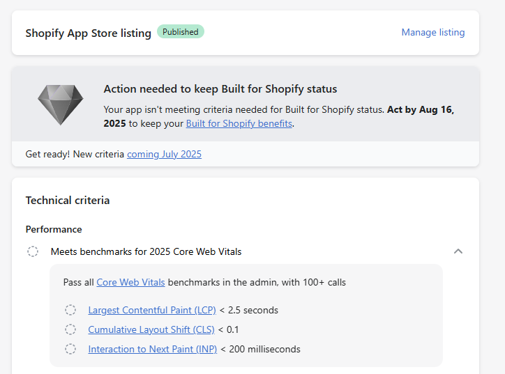Open the Core Web Vitals link
505x374 pixels.
tap(130, 282)
